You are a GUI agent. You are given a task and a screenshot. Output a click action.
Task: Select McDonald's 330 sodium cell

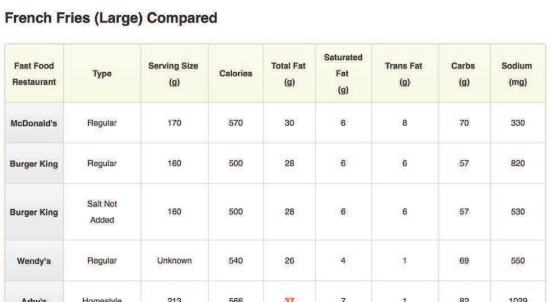coord(518,123)
